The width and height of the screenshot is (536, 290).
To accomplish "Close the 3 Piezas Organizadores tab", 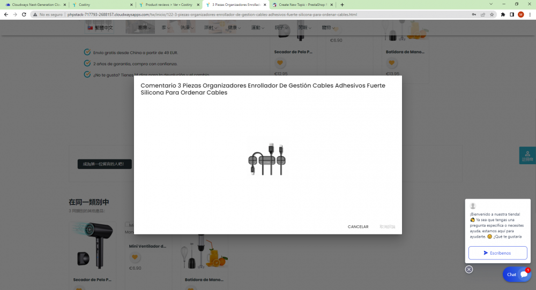I will pos(265,5).
